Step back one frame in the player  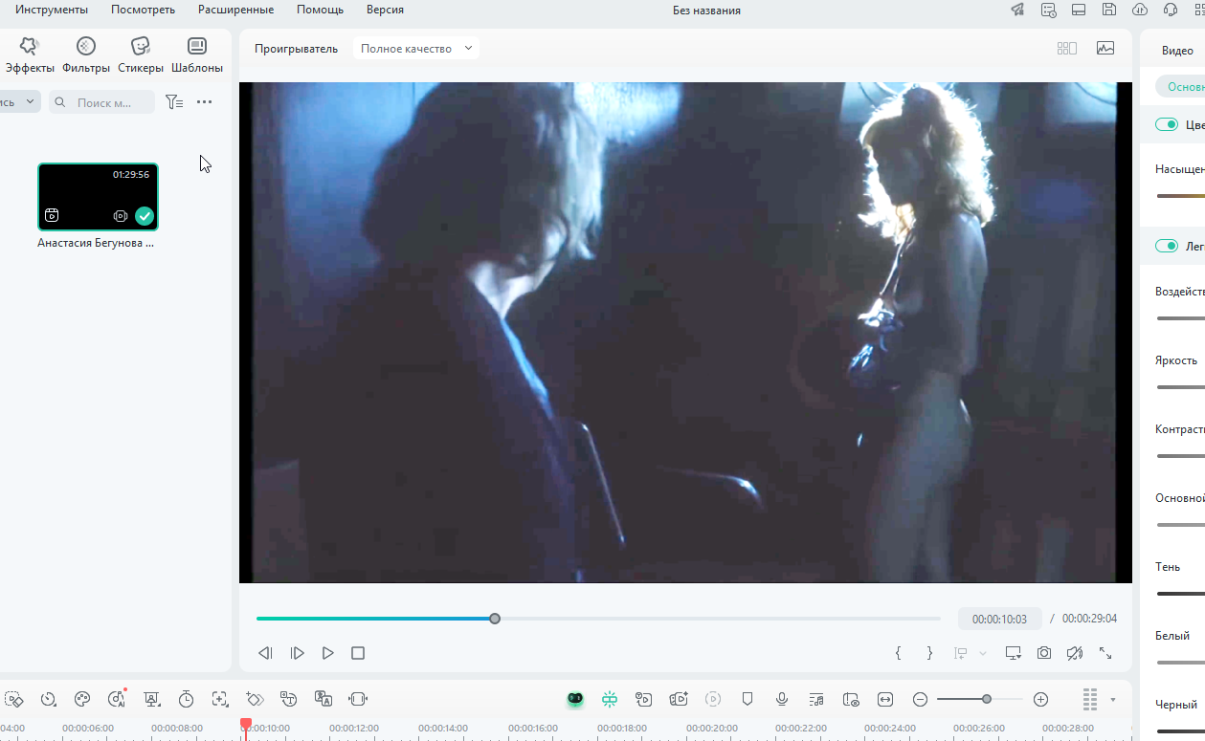click(x=265, y=653)
